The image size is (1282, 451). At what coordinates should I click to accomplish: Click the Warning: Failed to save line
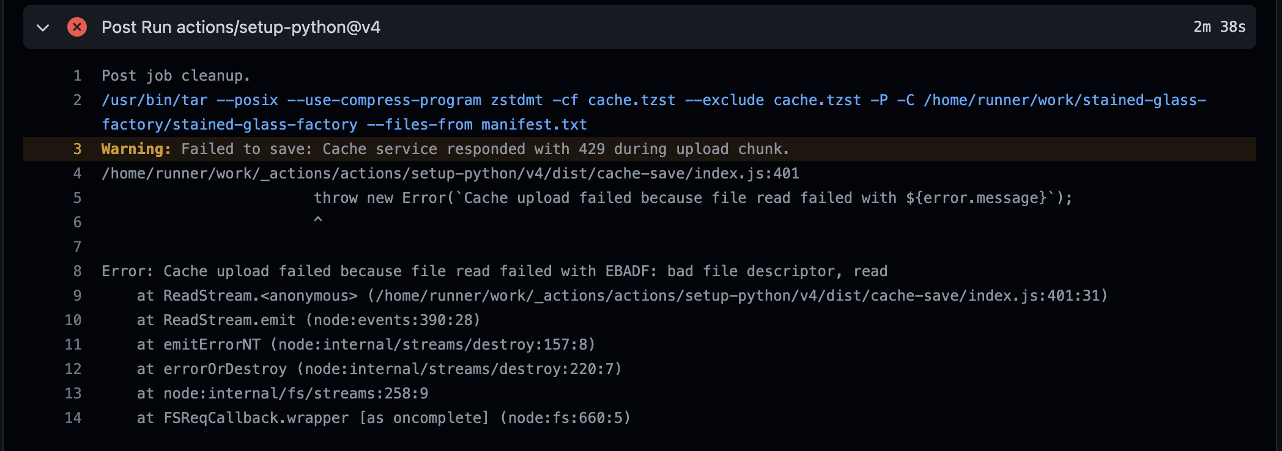(445, 149)
